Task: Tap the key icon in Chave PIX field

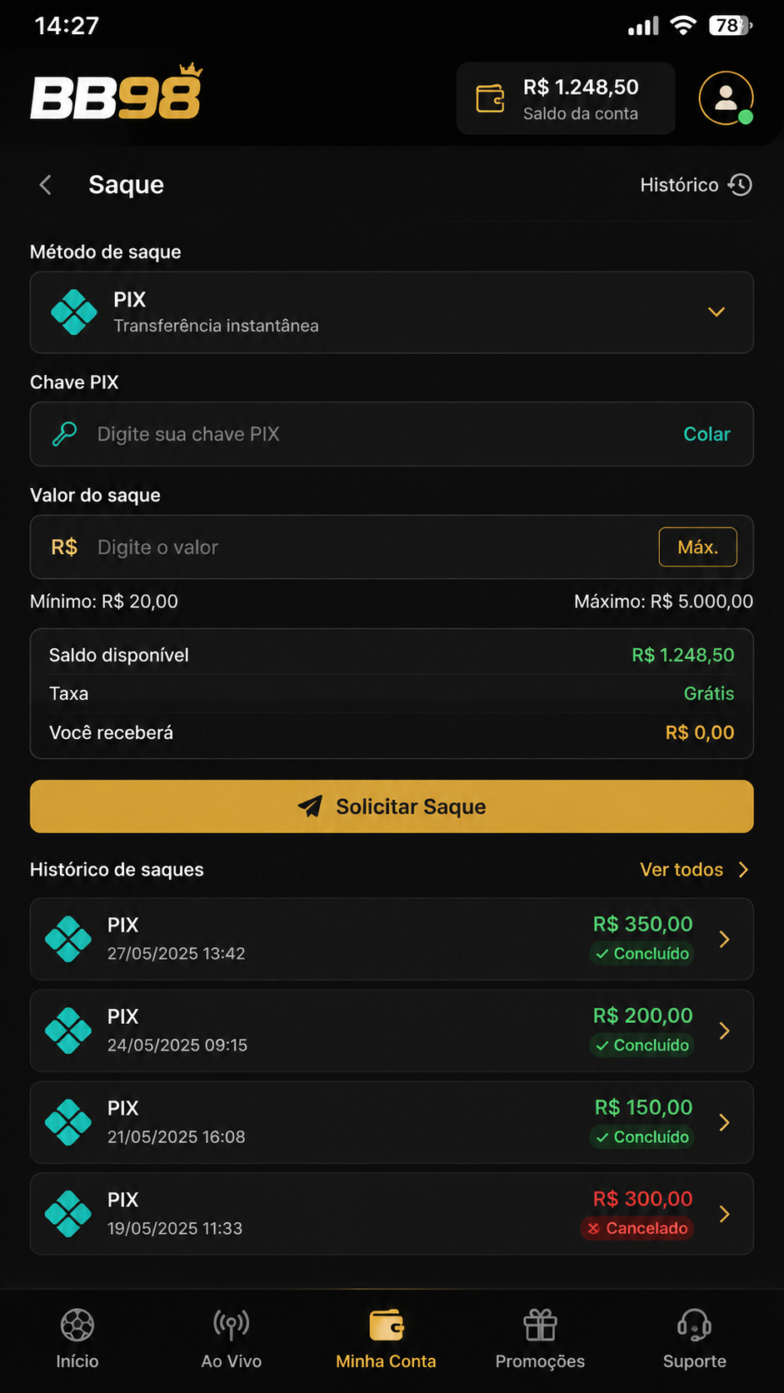Action: 64,434
